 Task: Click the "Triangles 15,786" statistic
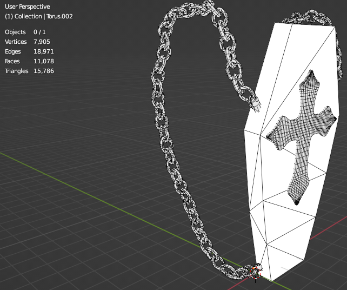click(x=29, y=71)
